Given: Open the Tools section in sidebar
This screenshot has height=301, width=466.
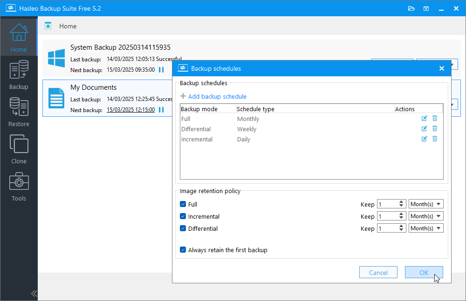Looking at the screenshot, I should (x=19, y=187).
